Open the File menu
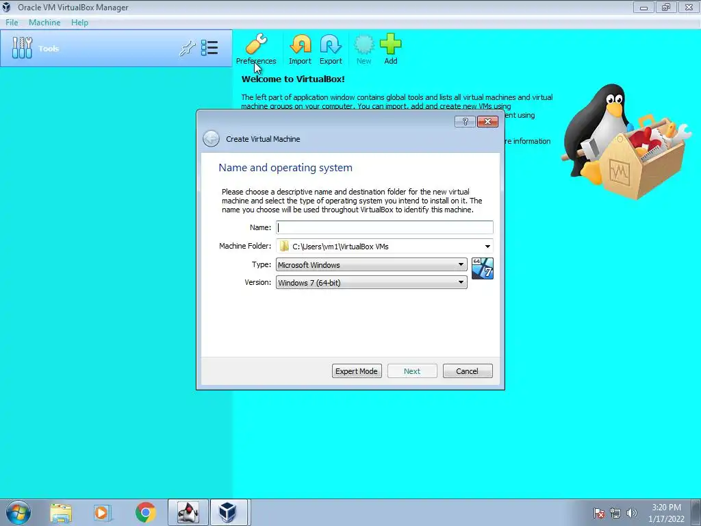This screenshot has width=701, height=526. [x=12, y=23]
